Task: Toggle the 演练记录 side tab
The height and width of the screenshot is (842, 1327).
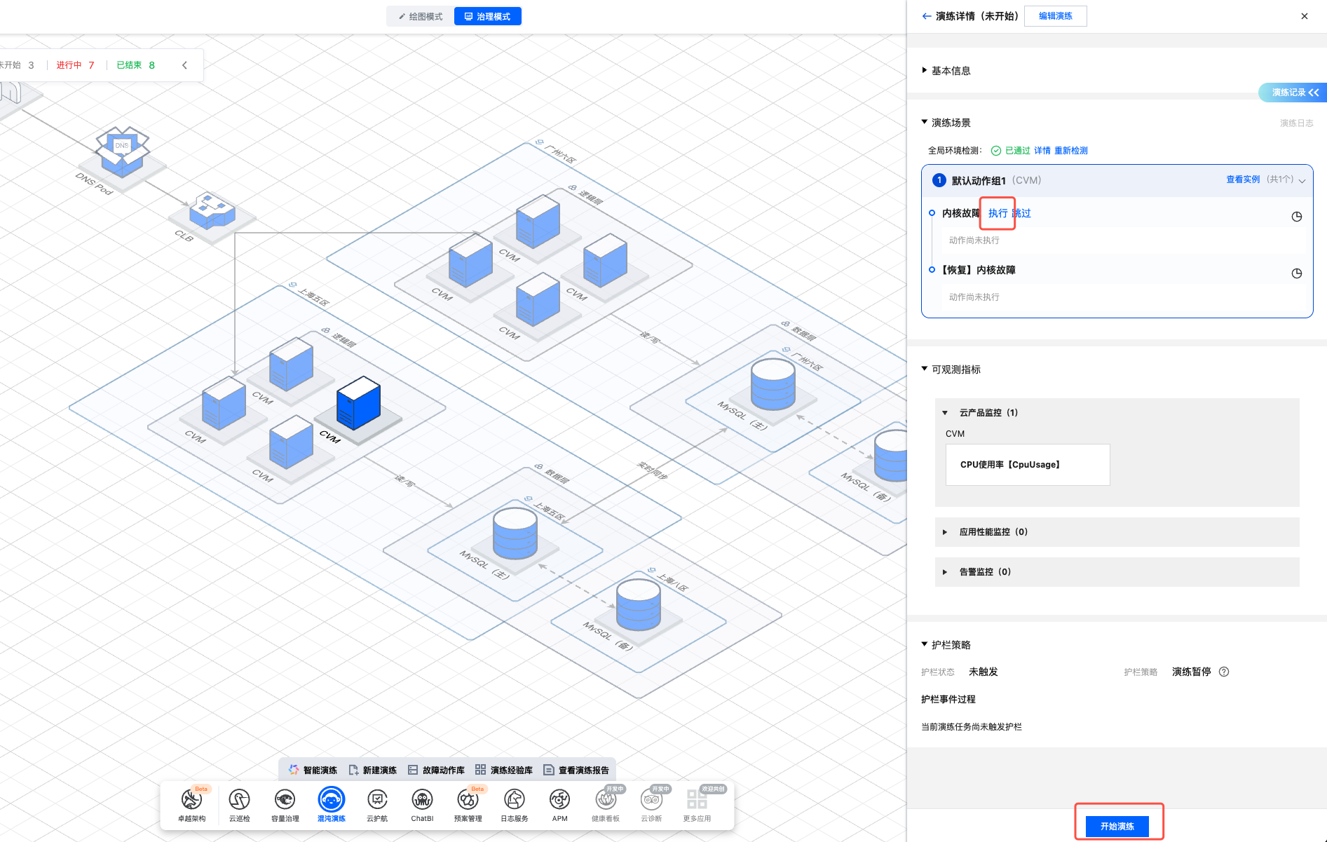Action: pos(1294,93)
